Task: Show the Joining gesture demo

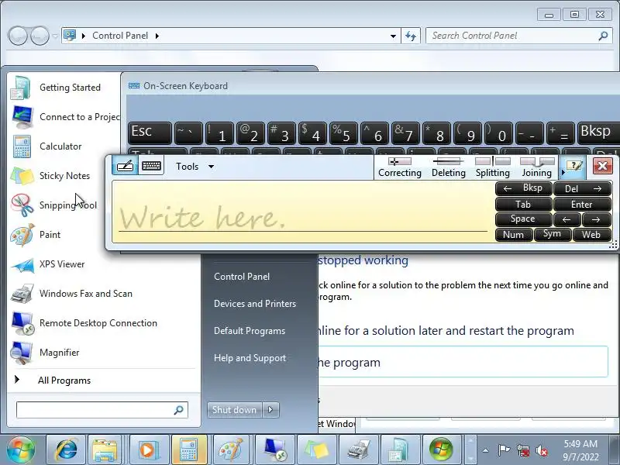Action: point(536,167)
